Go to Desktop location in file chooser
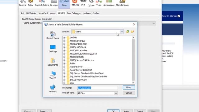Image resolution: width=199 pixels, height=112 pixels. click(53, 49)
